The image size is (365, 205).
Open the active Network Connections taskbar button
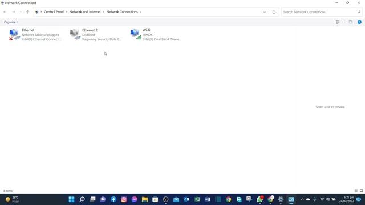(x=291, y=199)
